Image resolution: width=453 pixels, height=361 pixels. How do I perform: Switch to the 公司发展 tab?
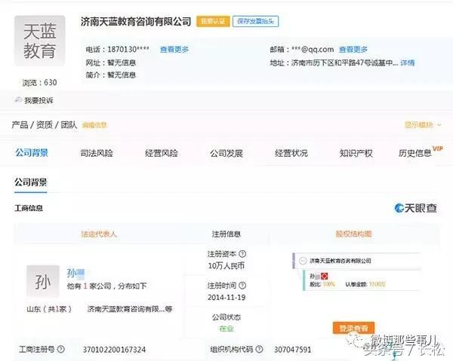coord(226,153)
